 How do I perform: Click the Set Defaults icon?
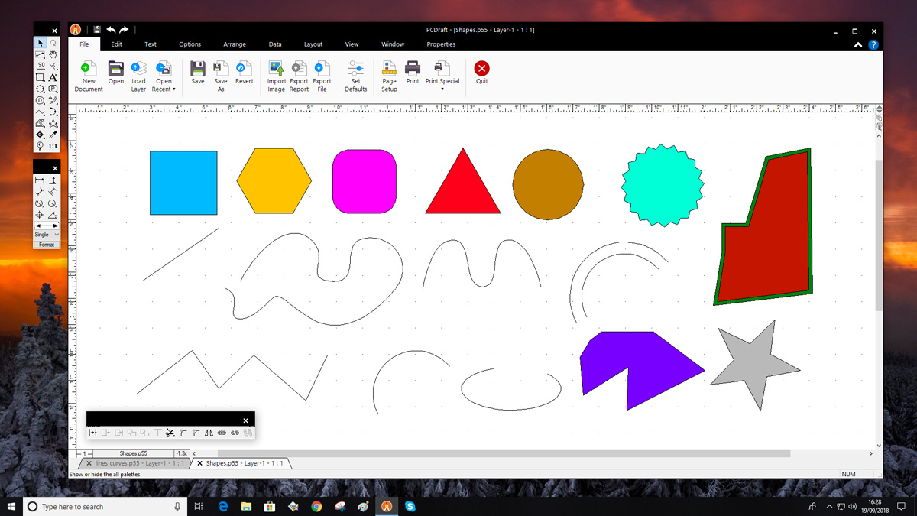tap(355, 69)
